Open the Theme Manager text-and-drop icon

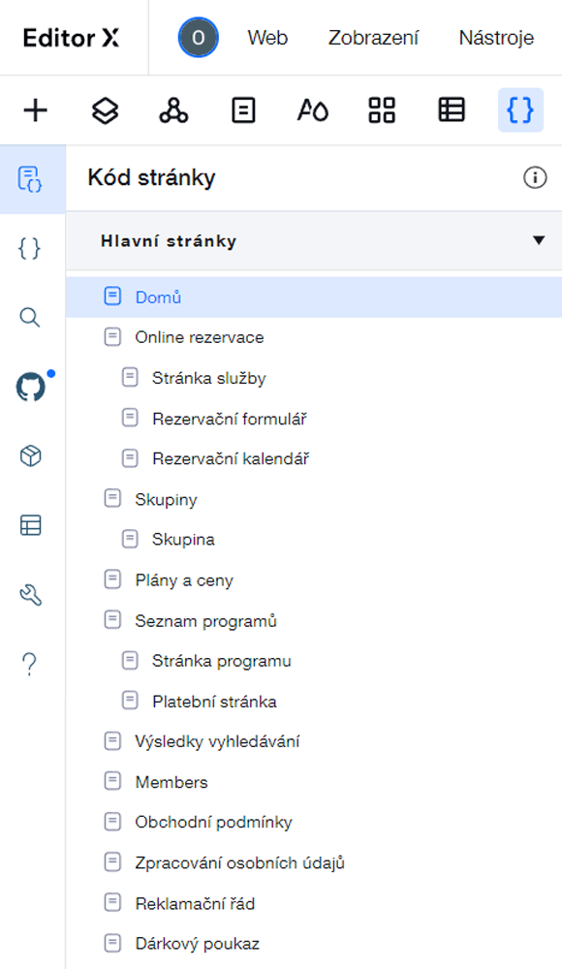313,110
